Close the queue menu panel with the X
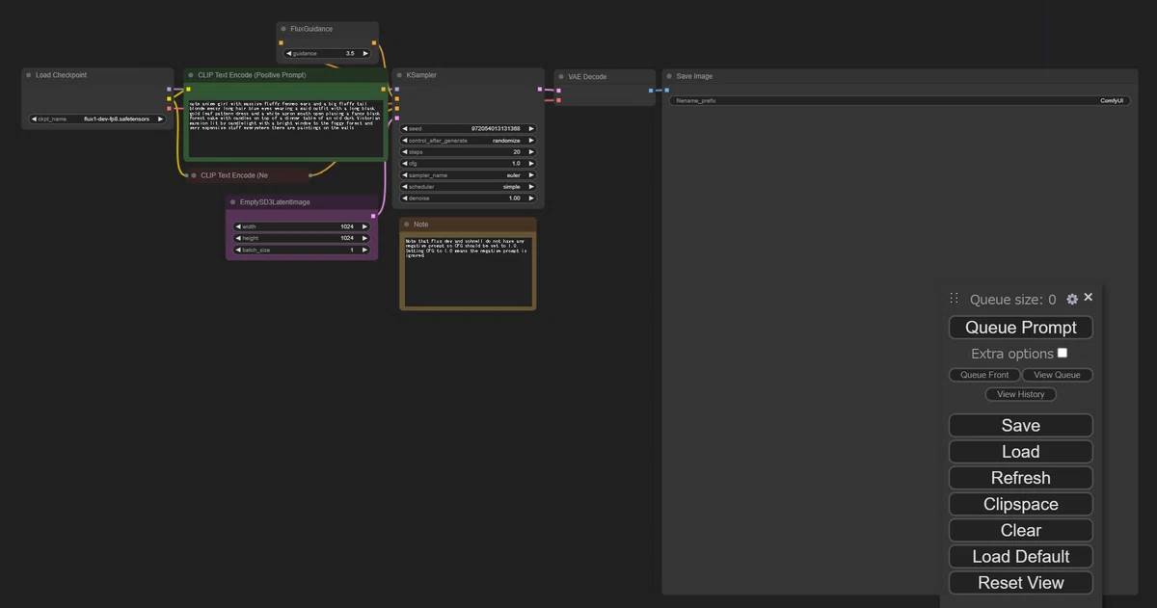This screenshot has width=1157, height=608. click(x=1089, y=298)
